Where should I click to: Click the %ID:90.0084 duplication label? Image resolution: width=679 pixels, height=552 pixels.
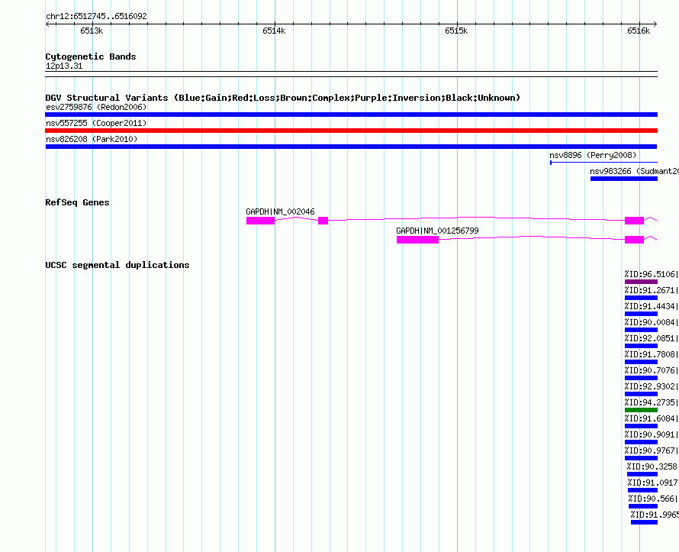click(x=652, y=322)
